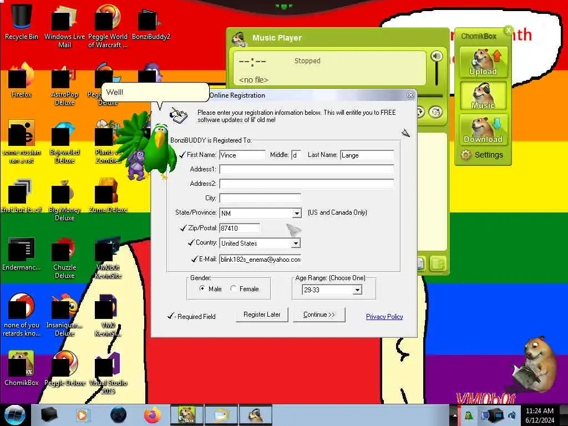Click the '<no file>' text in Music Player
The image size is (568, 426).
point(253,80)
